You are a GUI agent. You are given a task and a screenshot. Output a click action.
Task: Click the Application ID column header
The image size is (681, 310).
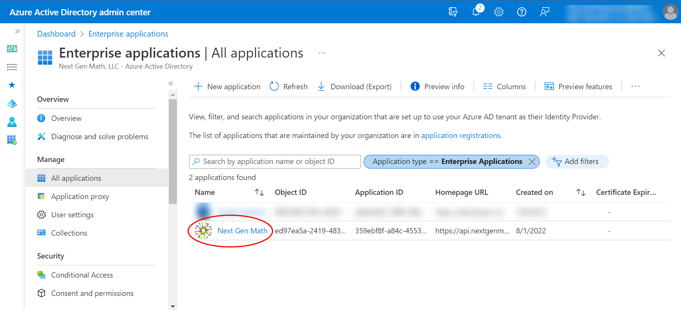(379, 193)
